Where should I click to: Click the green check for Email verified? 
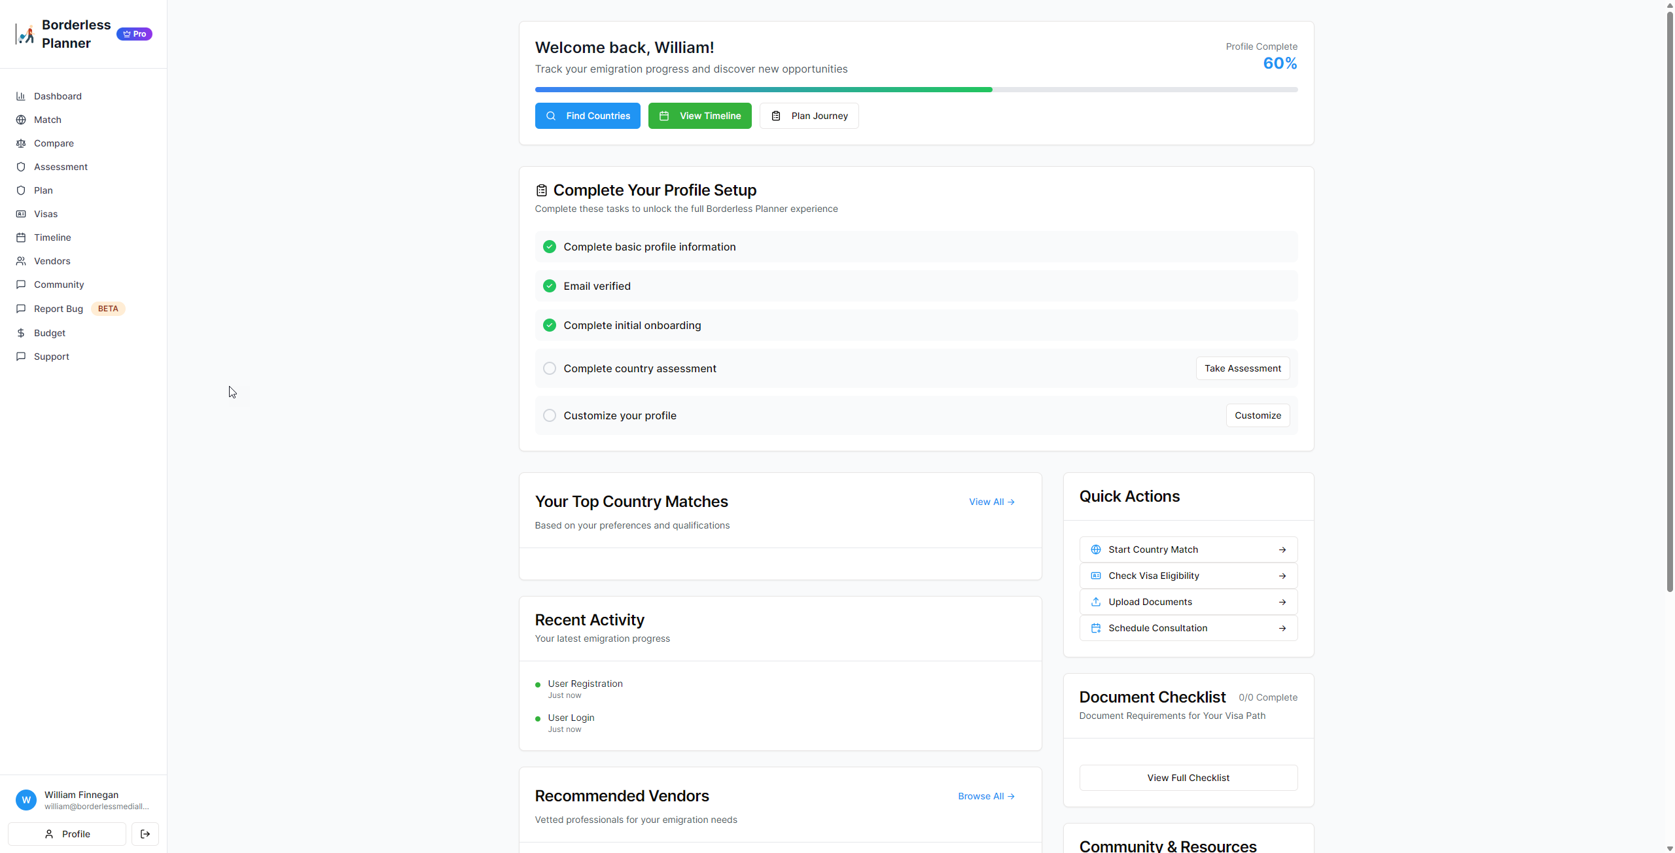click(550, 286)
